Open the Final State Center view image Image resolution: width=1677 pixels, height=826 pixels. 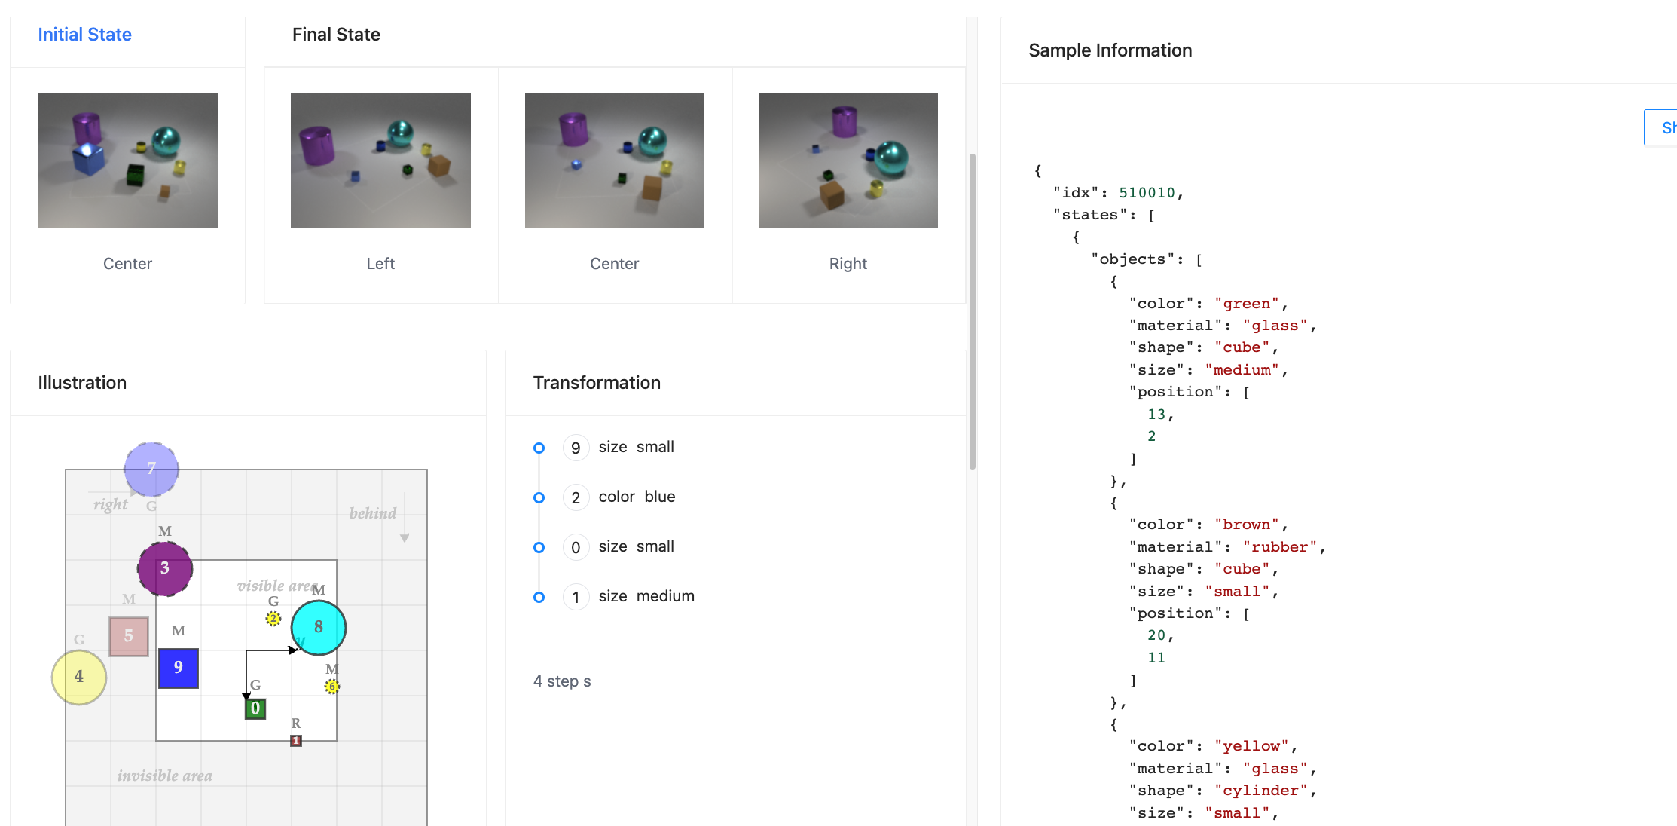(615, 161)
